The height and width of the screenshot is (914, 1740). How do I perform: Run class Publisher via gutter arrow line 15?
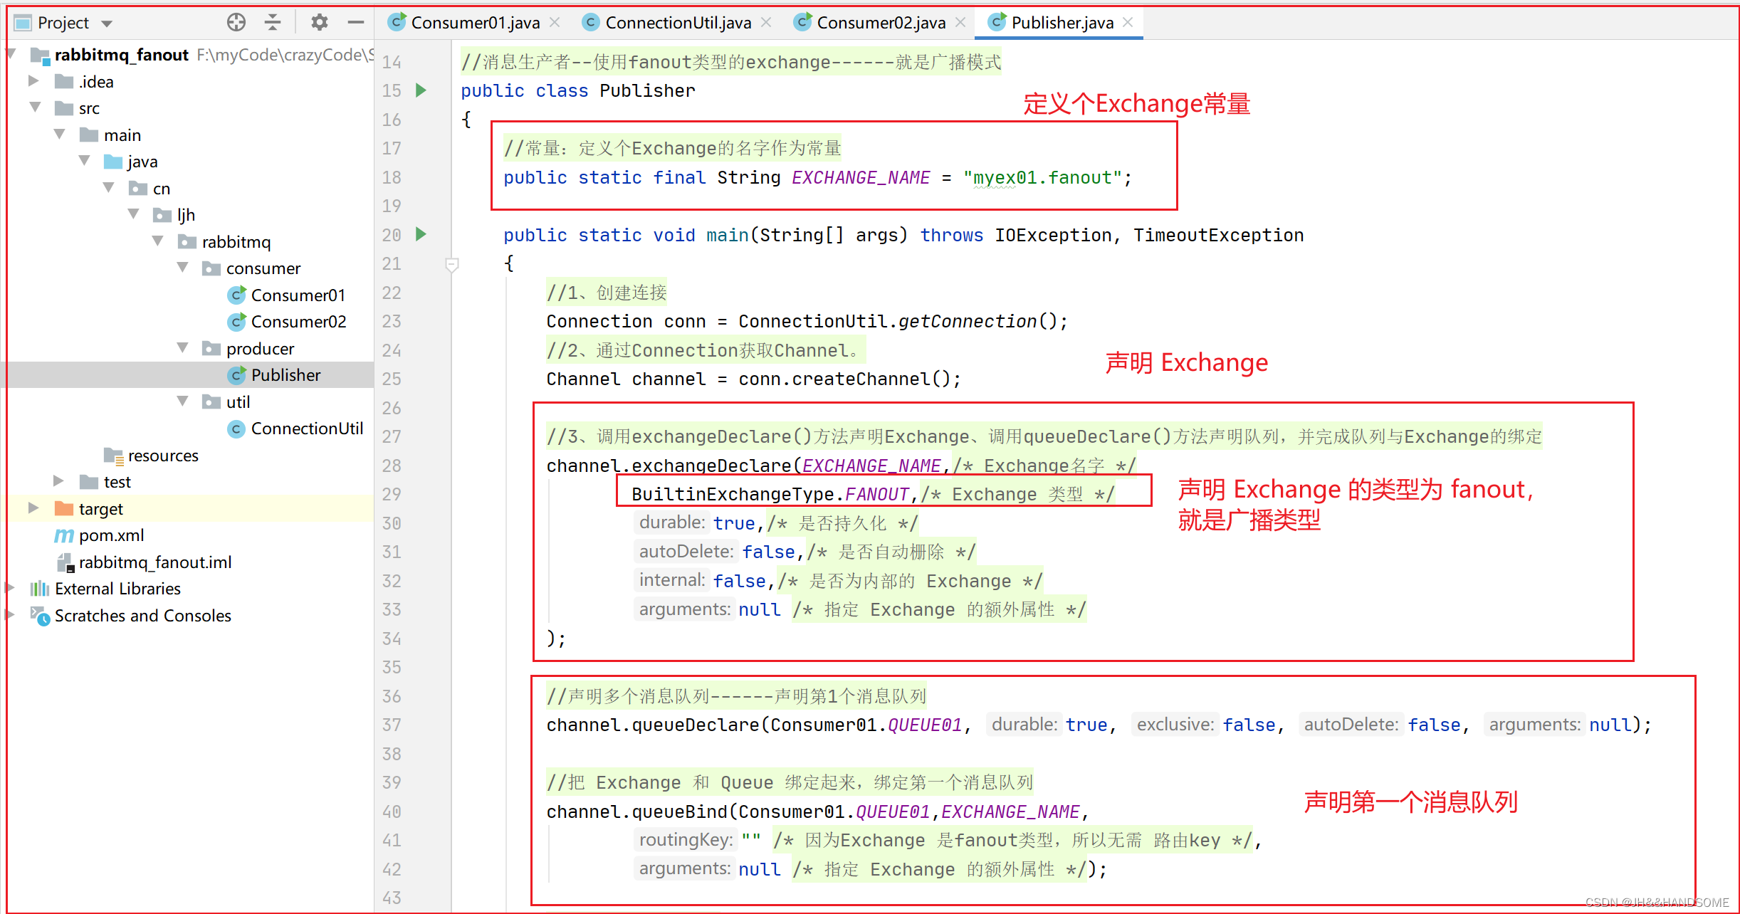[421, 90]
